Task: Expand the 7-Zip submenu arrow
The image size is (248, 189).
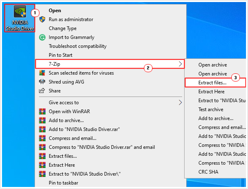Action: tap(180, 64)
